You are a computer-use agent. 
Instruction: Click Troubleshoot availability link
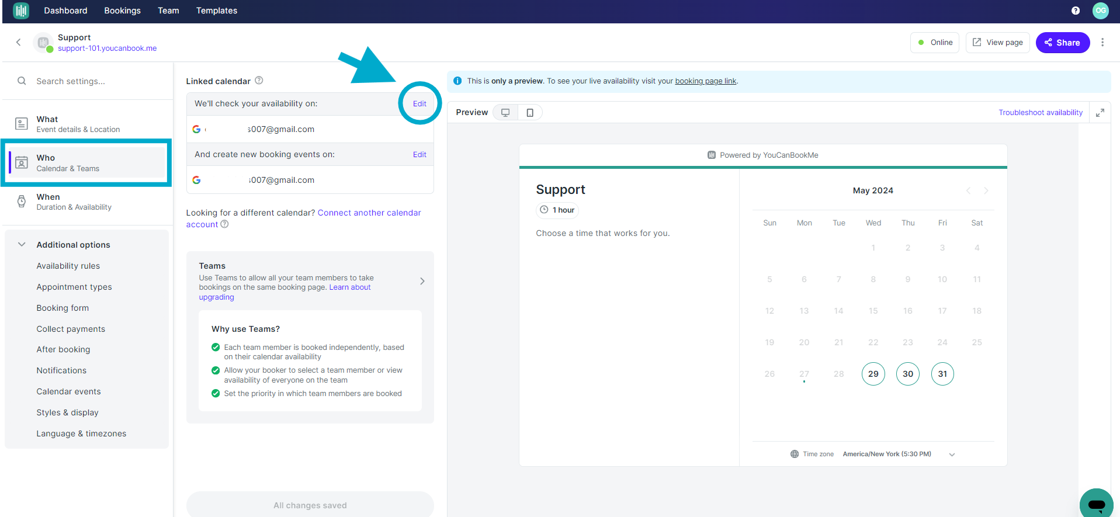click(x=1040, y=112)
